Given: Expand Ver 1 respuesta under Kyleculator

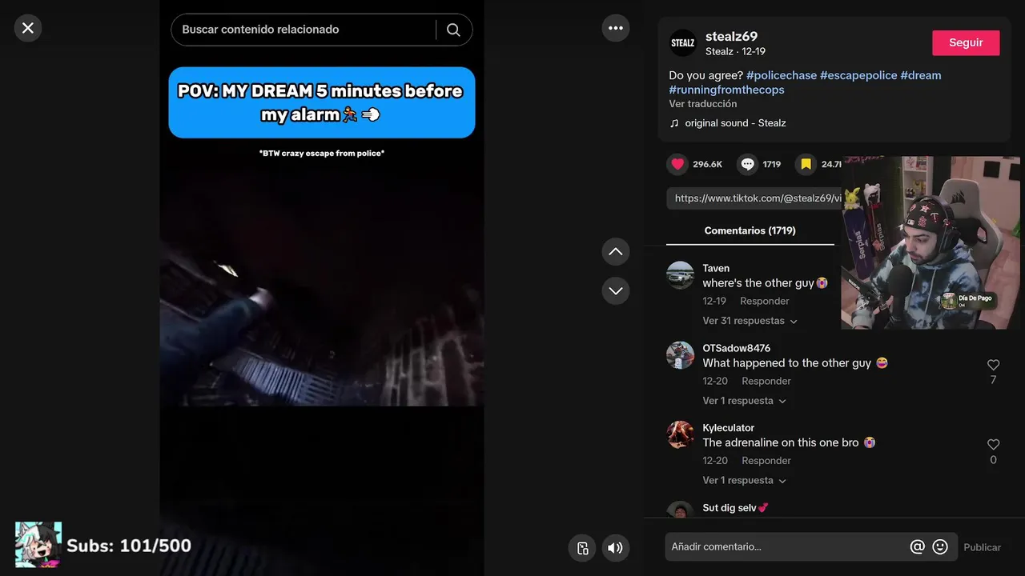Looking at the screenshot, I should (745, 481).
